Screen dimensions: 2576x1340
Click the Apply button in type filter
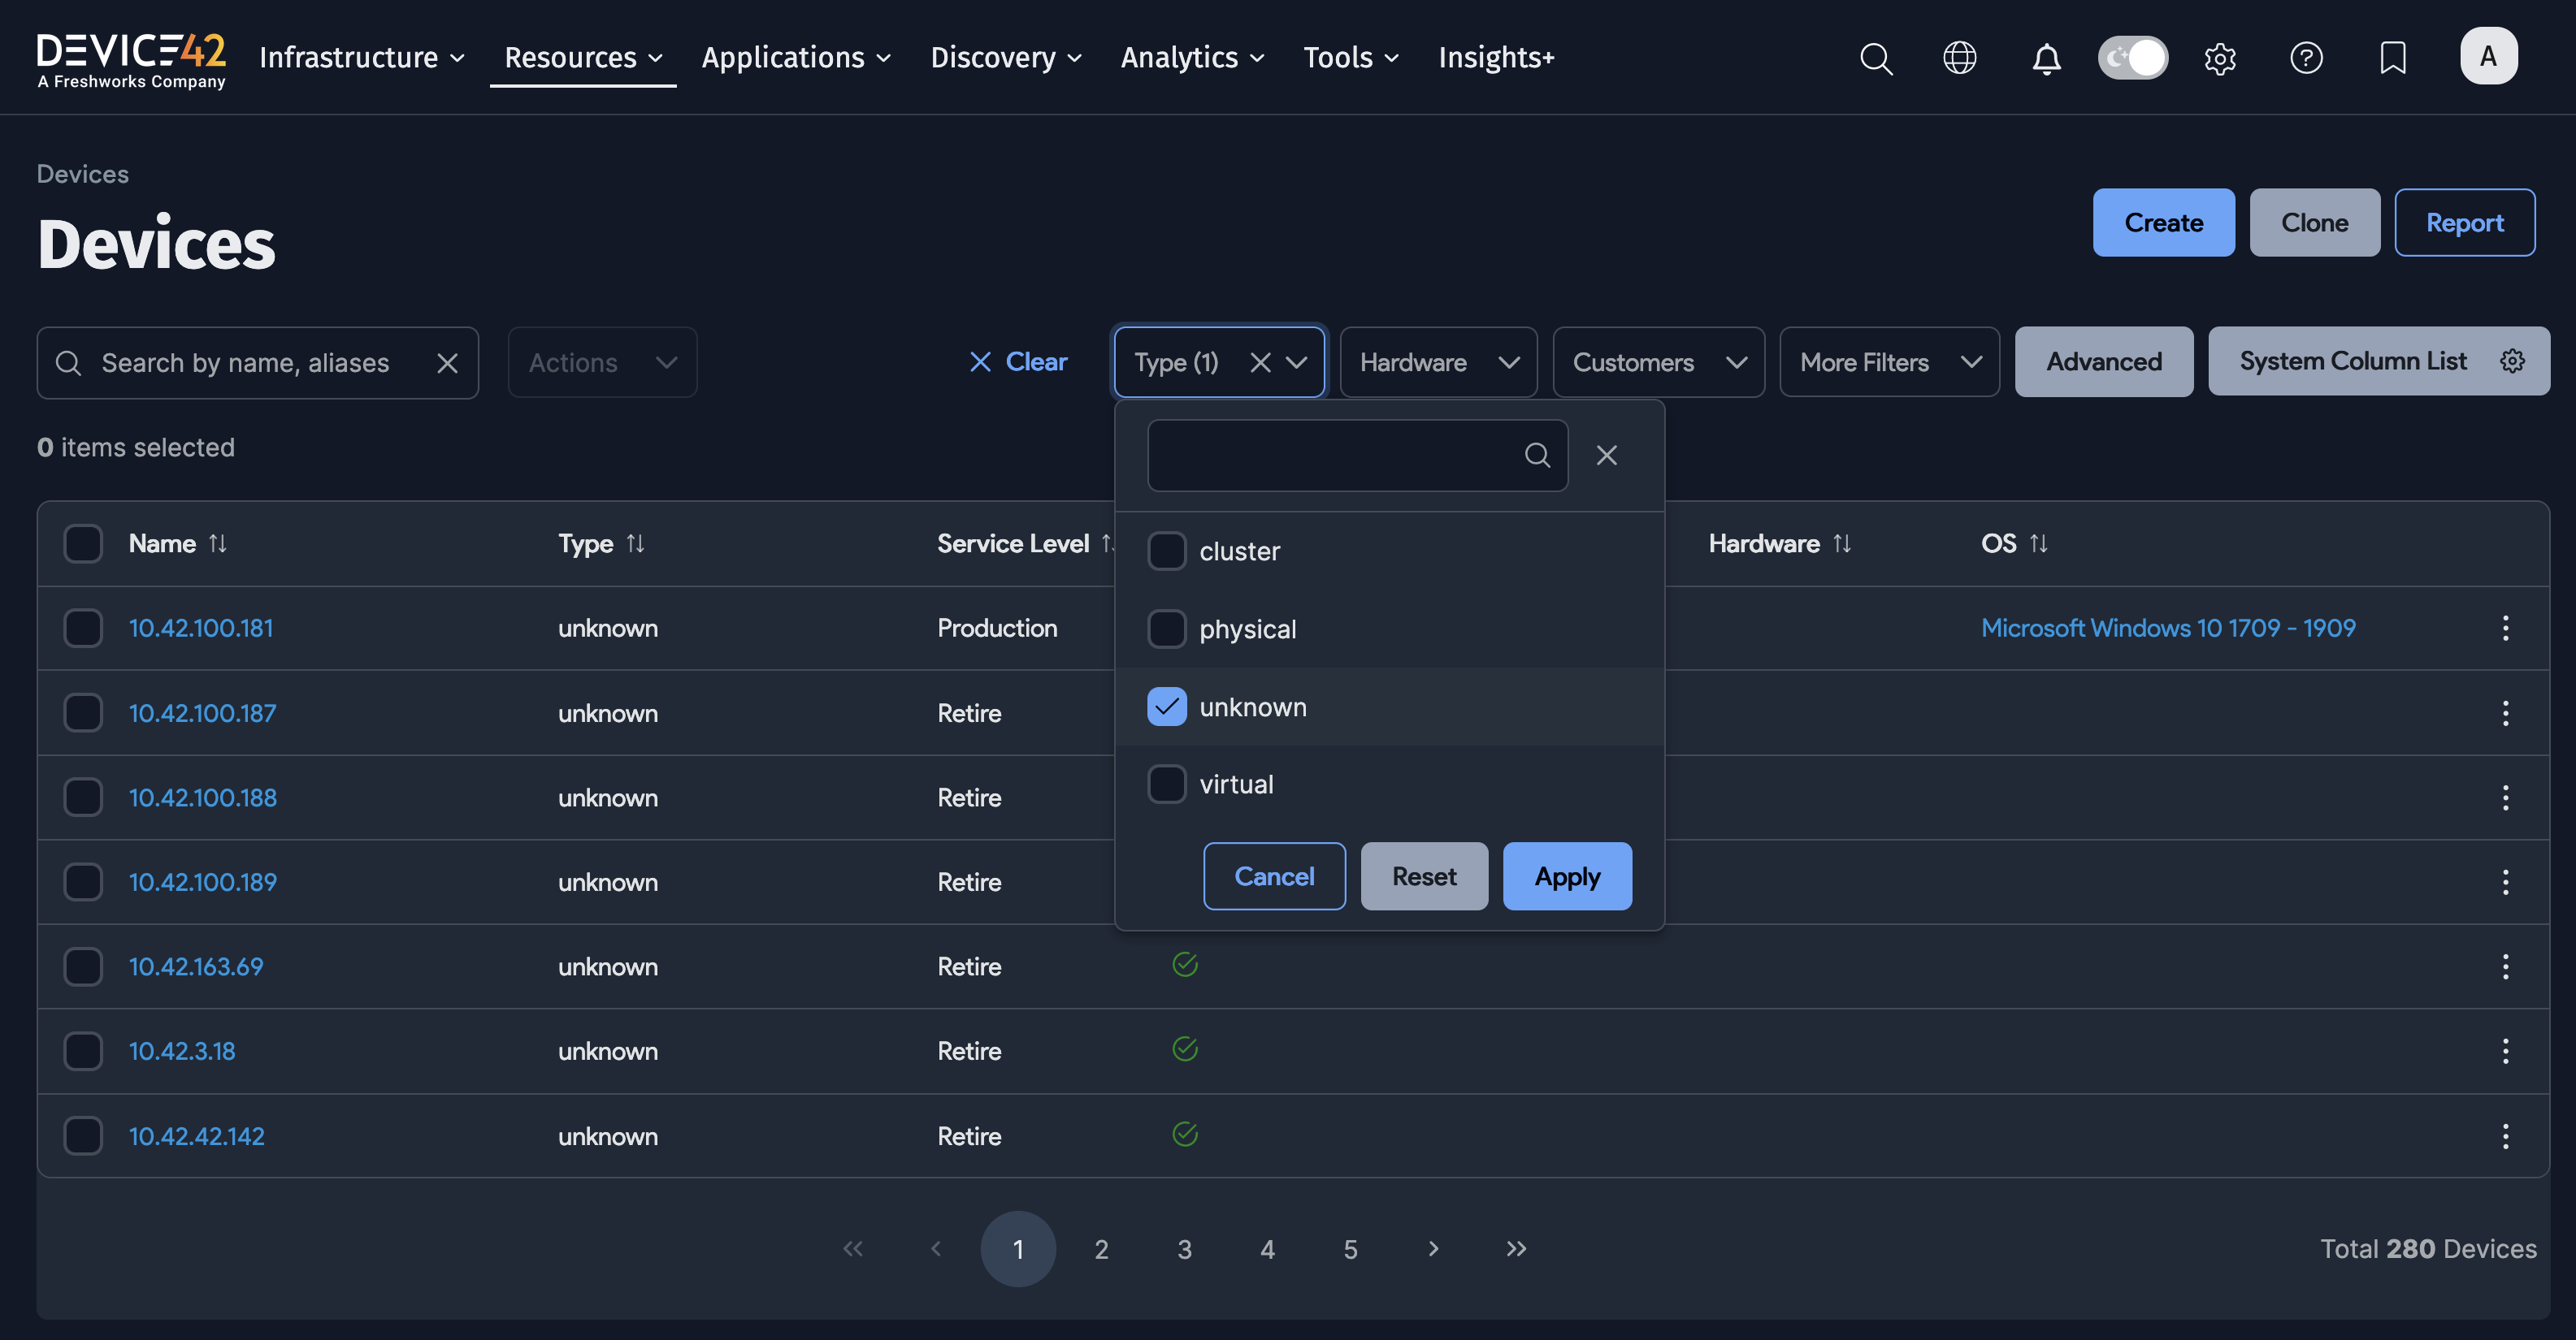[x=1567, y=876]
